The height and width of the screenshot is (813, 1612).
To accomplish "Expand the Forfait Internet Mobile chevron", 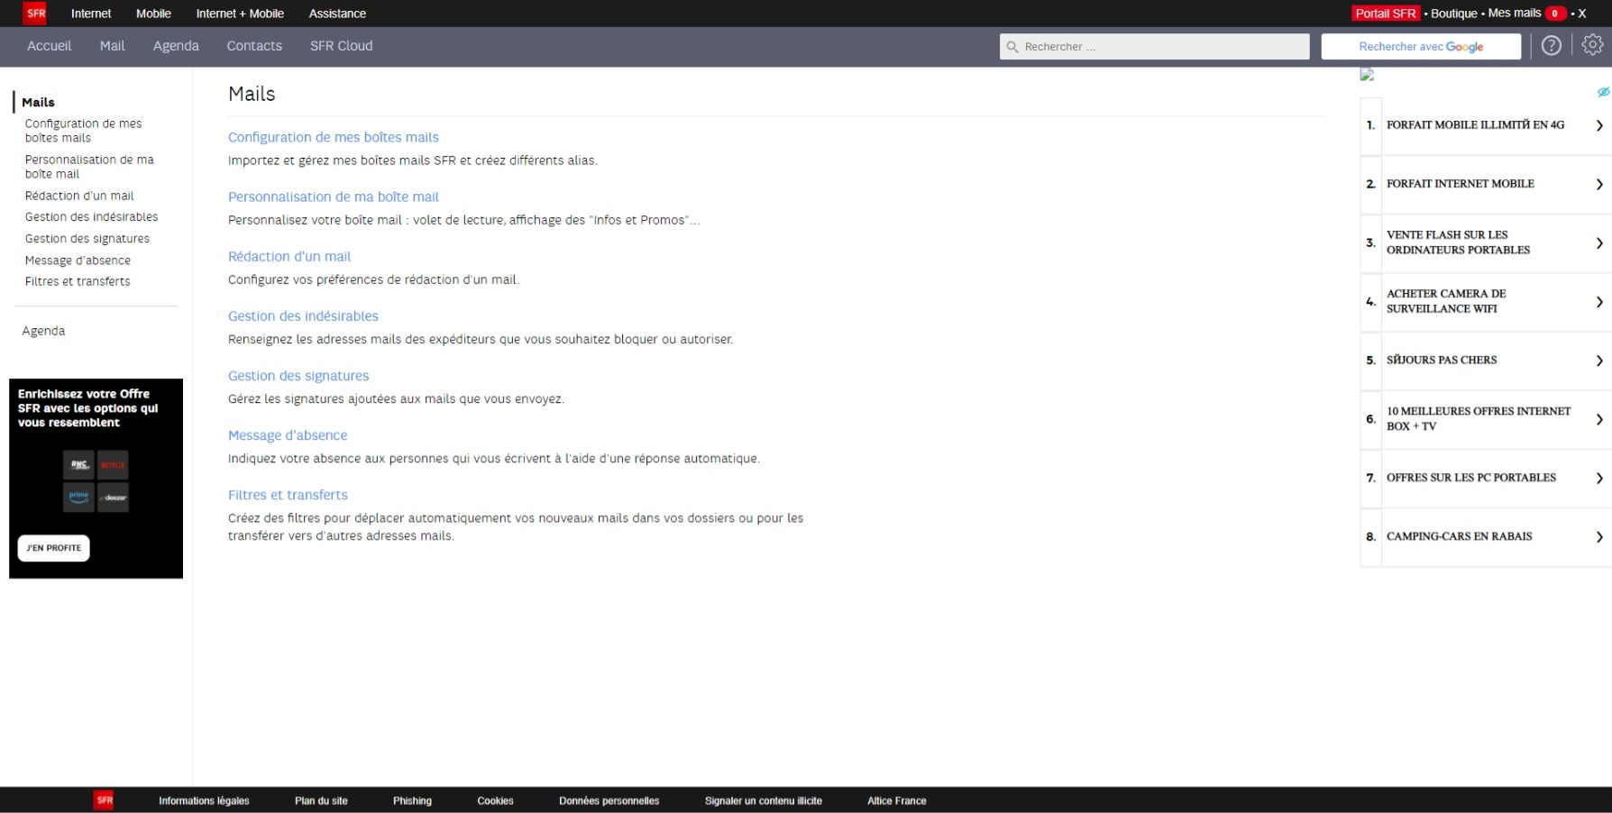I will coord(1598,185).
